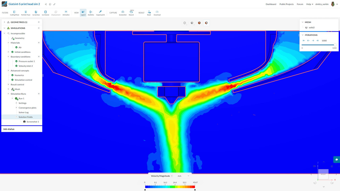Image resolution: width=340 pixels, height=191 pixels.
Task: Add an Iso Surface filter
Action: click(x=36, y=13)
